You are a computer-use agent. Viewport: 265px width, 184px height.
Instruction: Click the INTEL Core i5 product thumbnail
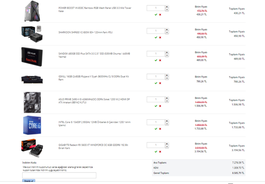click(32, 125)
